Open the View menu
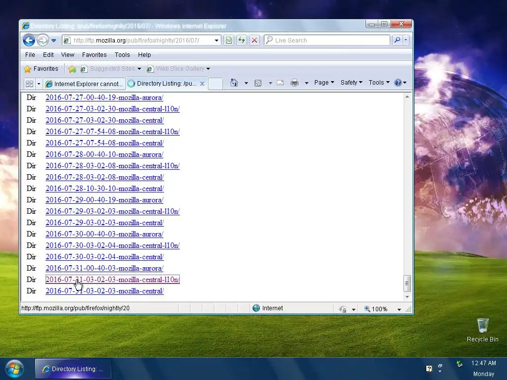 pos(67,55)
